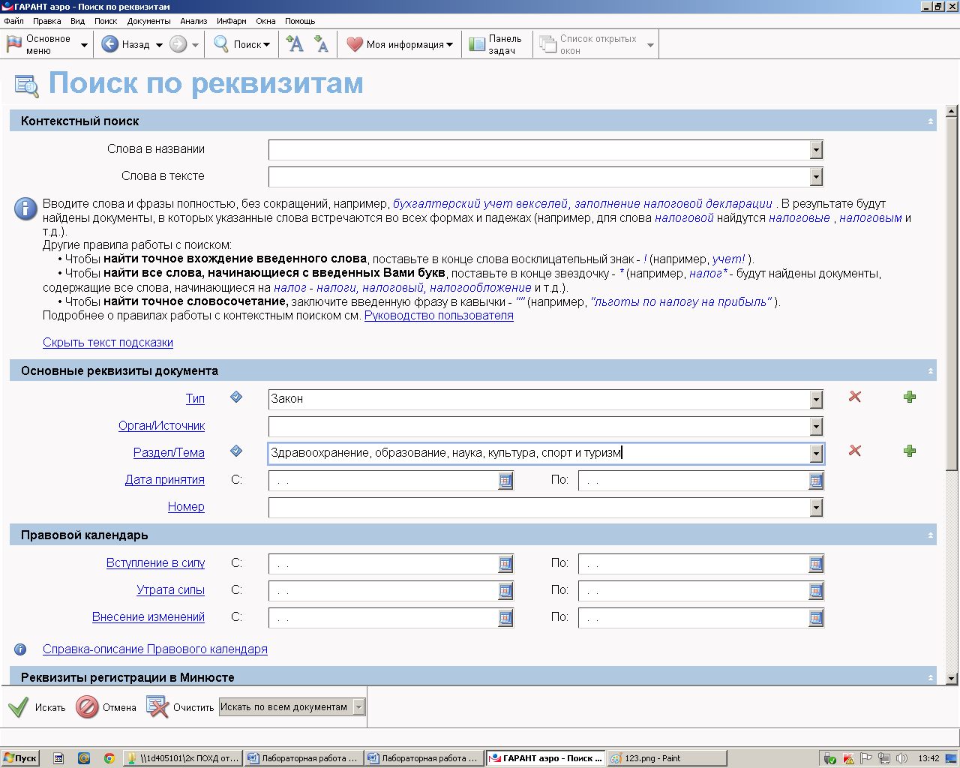Expand Слова в названии dropdown
Viewport: 960px width, 768px height.
pos(816,150)
